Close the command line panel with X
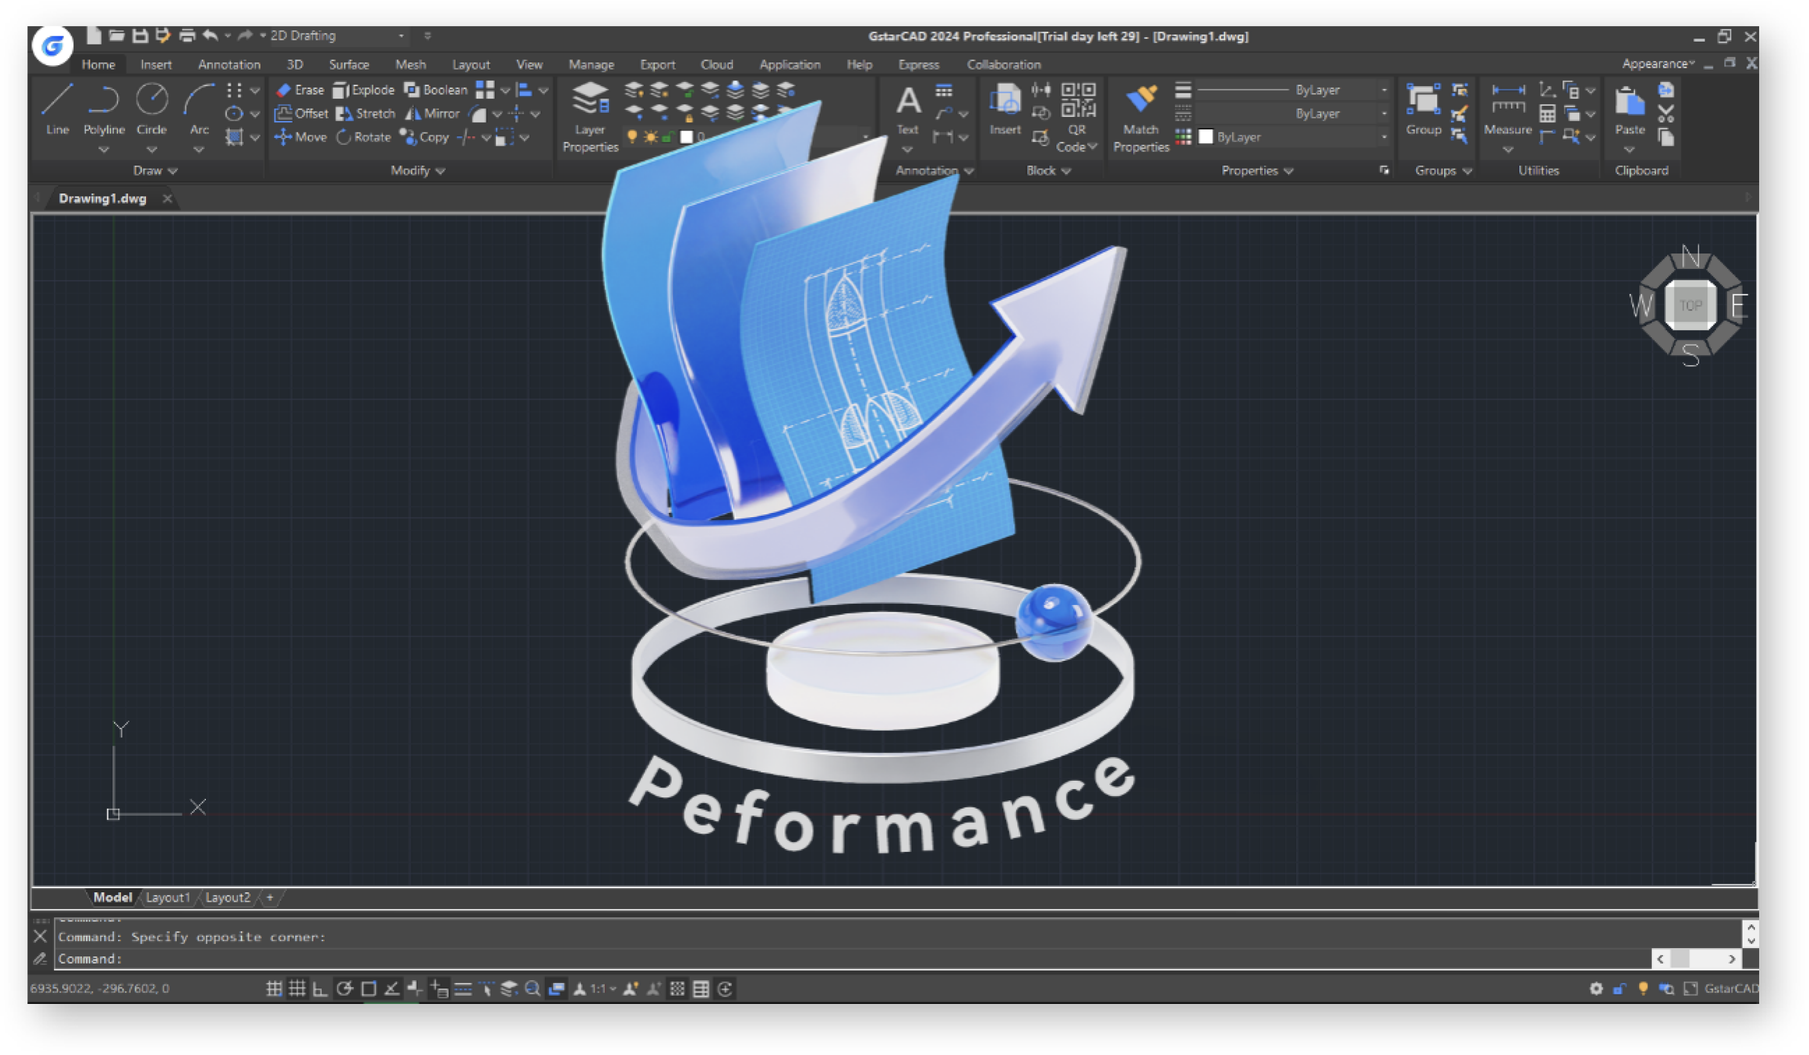 tap(40, 936)
